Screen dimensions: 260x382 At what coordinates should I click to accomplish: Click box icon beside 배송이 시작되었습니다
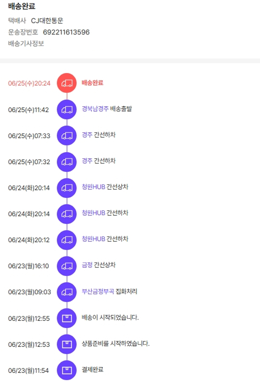pos(67,318)
